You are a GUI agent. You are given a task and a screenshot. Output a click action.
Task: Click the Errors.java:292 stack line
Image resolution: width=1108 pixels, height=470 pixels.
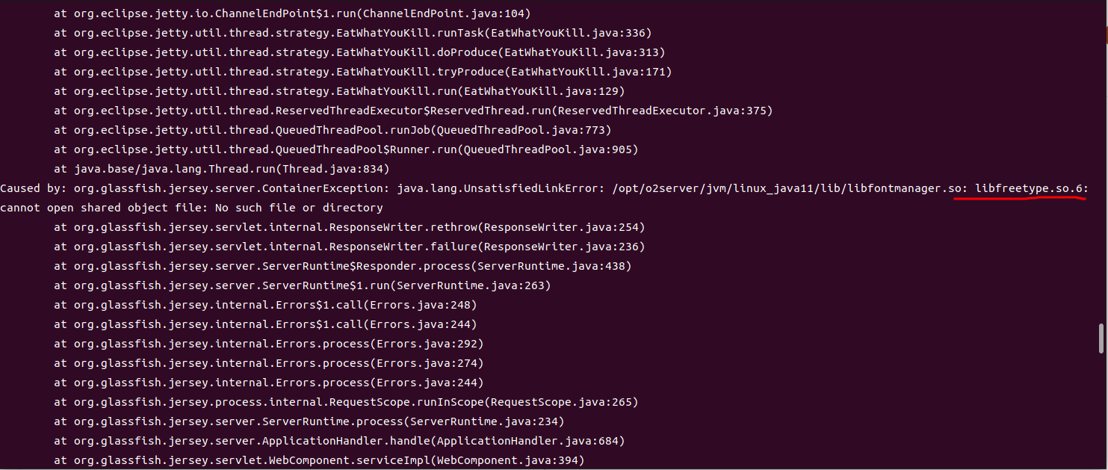tap(268, 344)
